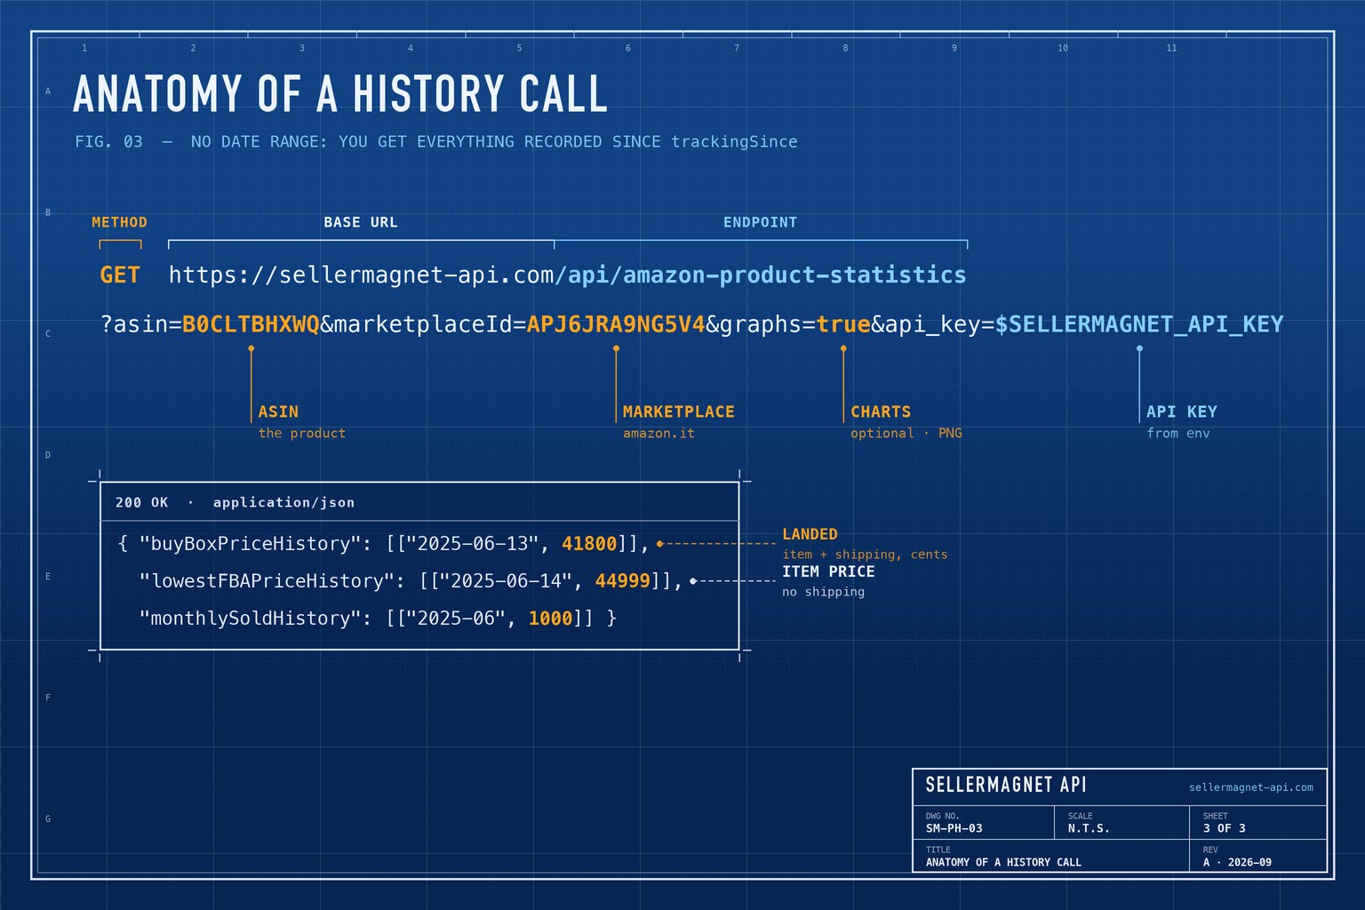Click the large heading "ANATOMY OF A HISTORY CALL"

pos(340,93)
